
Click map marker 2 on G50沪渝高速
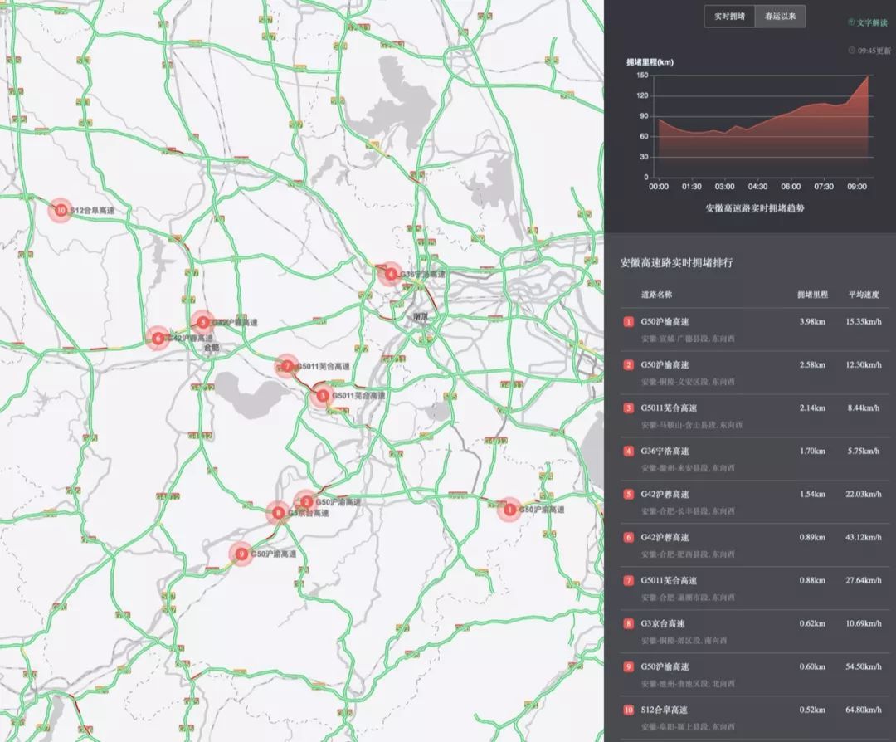point(306,501)
